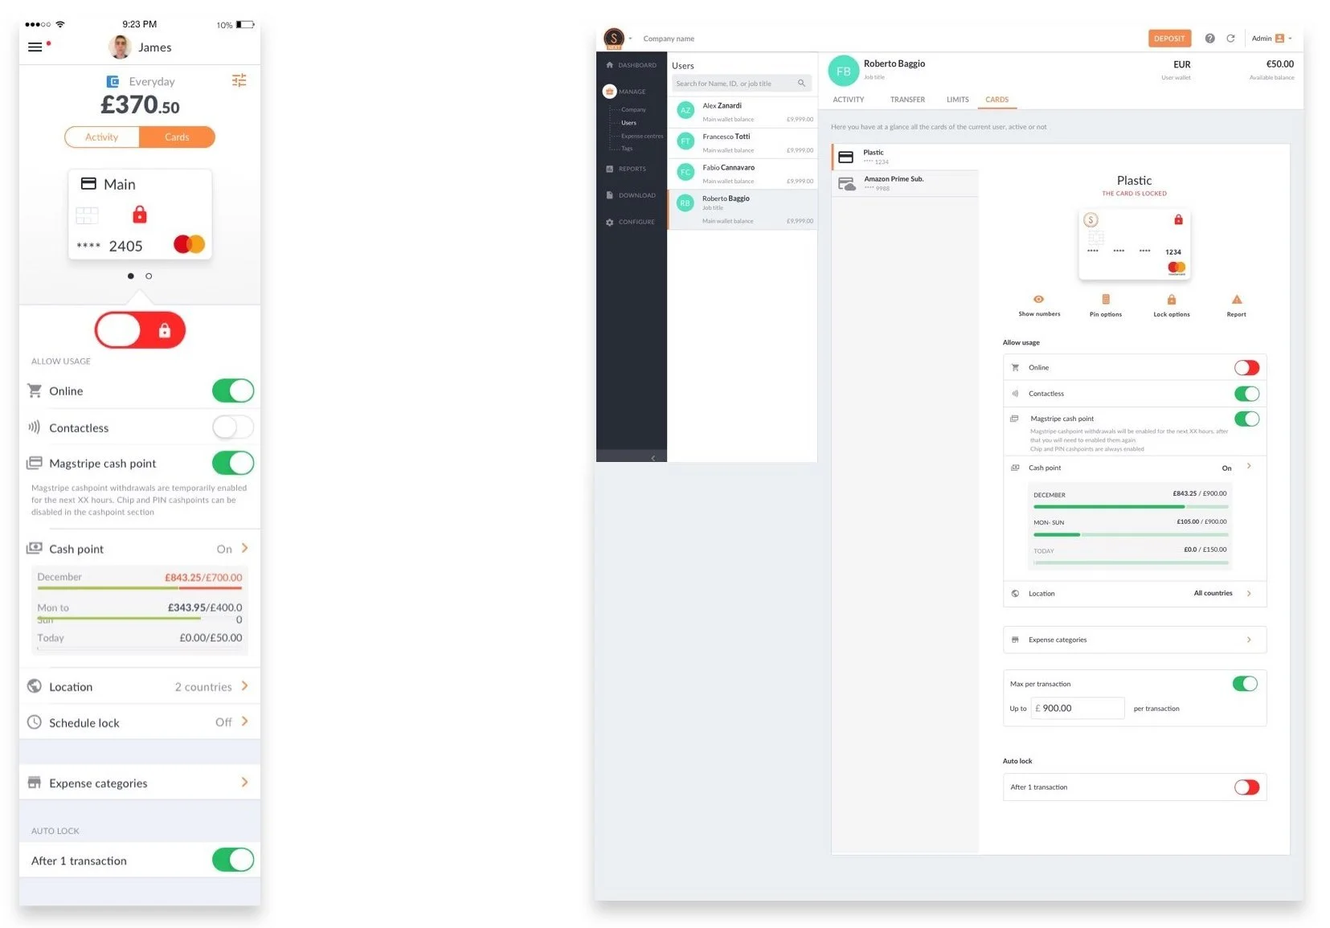Open Expense categories chevron in mobile
1330x928 pixels.
click(x=245, y=783)
